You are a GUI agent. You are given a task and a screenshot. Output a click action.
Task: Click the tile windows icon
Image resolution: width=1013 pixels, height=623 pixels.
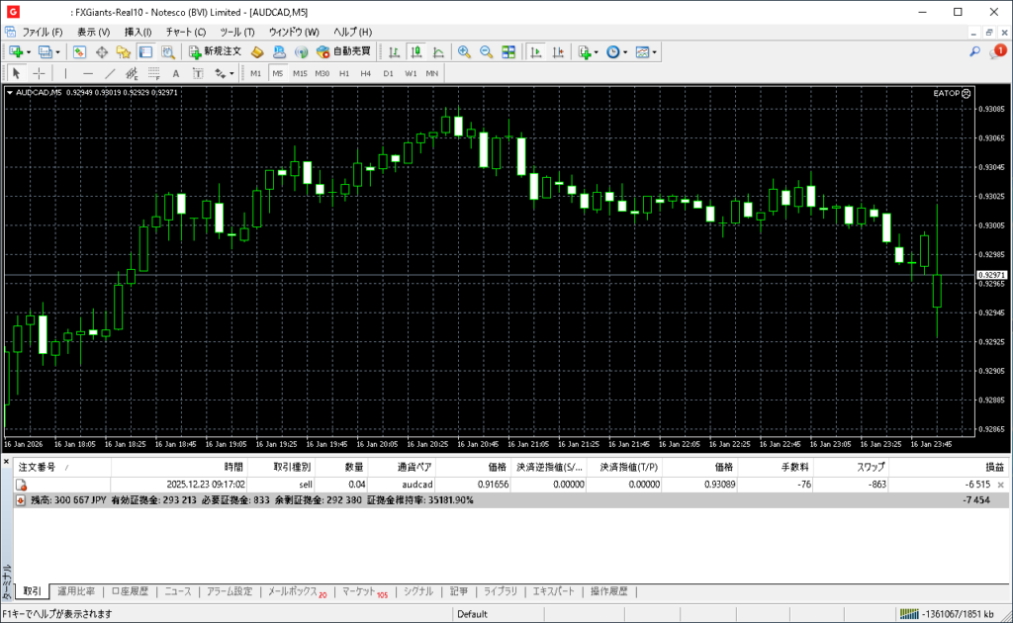point(508,51)
